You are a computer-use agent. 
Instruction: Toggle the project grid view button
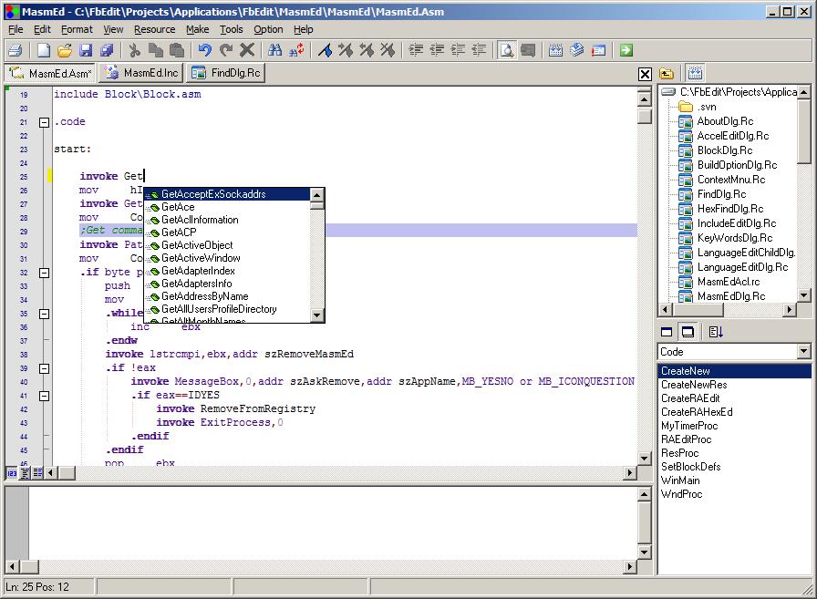[x=695, y=74]
